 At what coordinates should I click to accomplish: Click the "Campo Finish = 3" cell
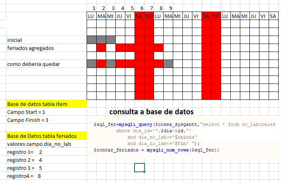[x=46, y=120]
